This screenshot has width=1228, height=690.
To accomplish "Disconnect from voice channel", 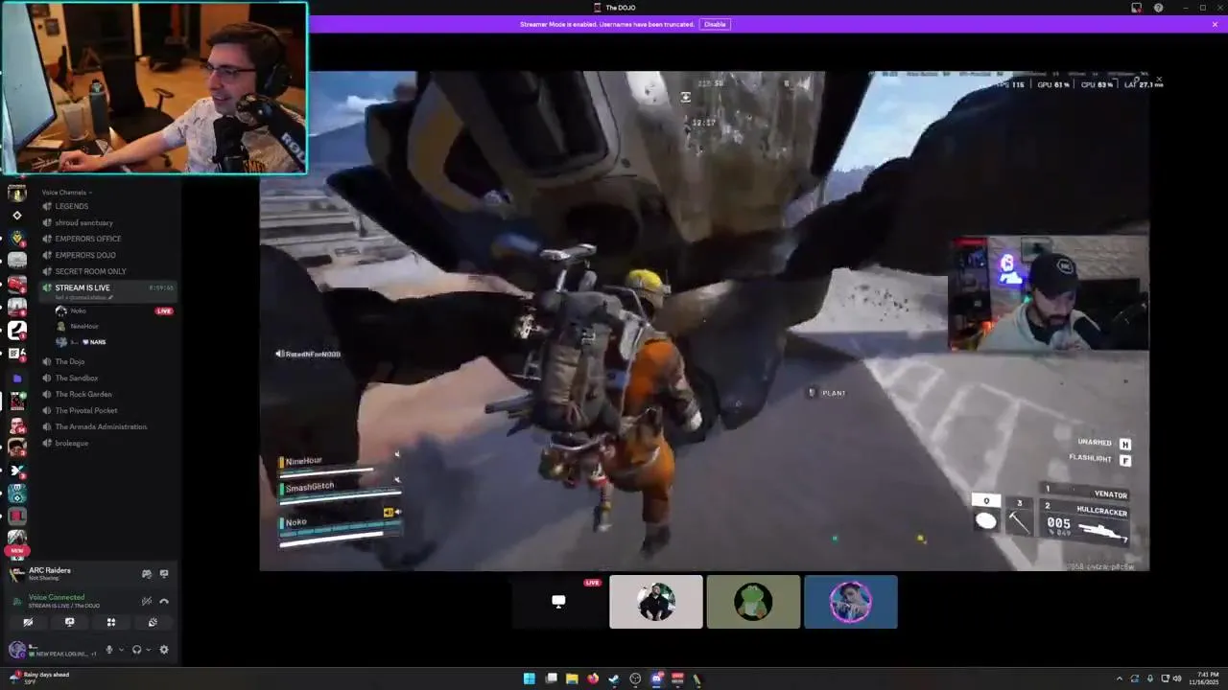I will pyautogui.click(x=164, y=601).
